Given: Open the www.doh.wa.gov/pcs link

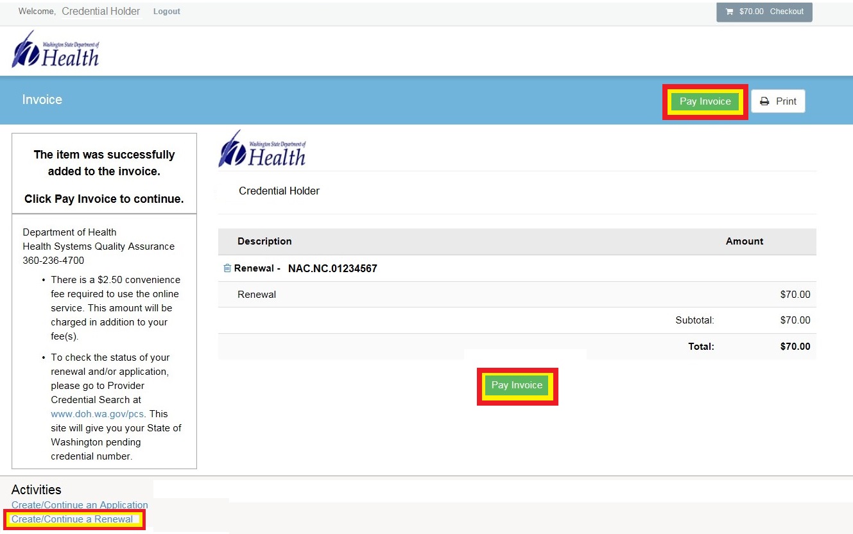Looking at the screenshot, I should click(98, 414).
